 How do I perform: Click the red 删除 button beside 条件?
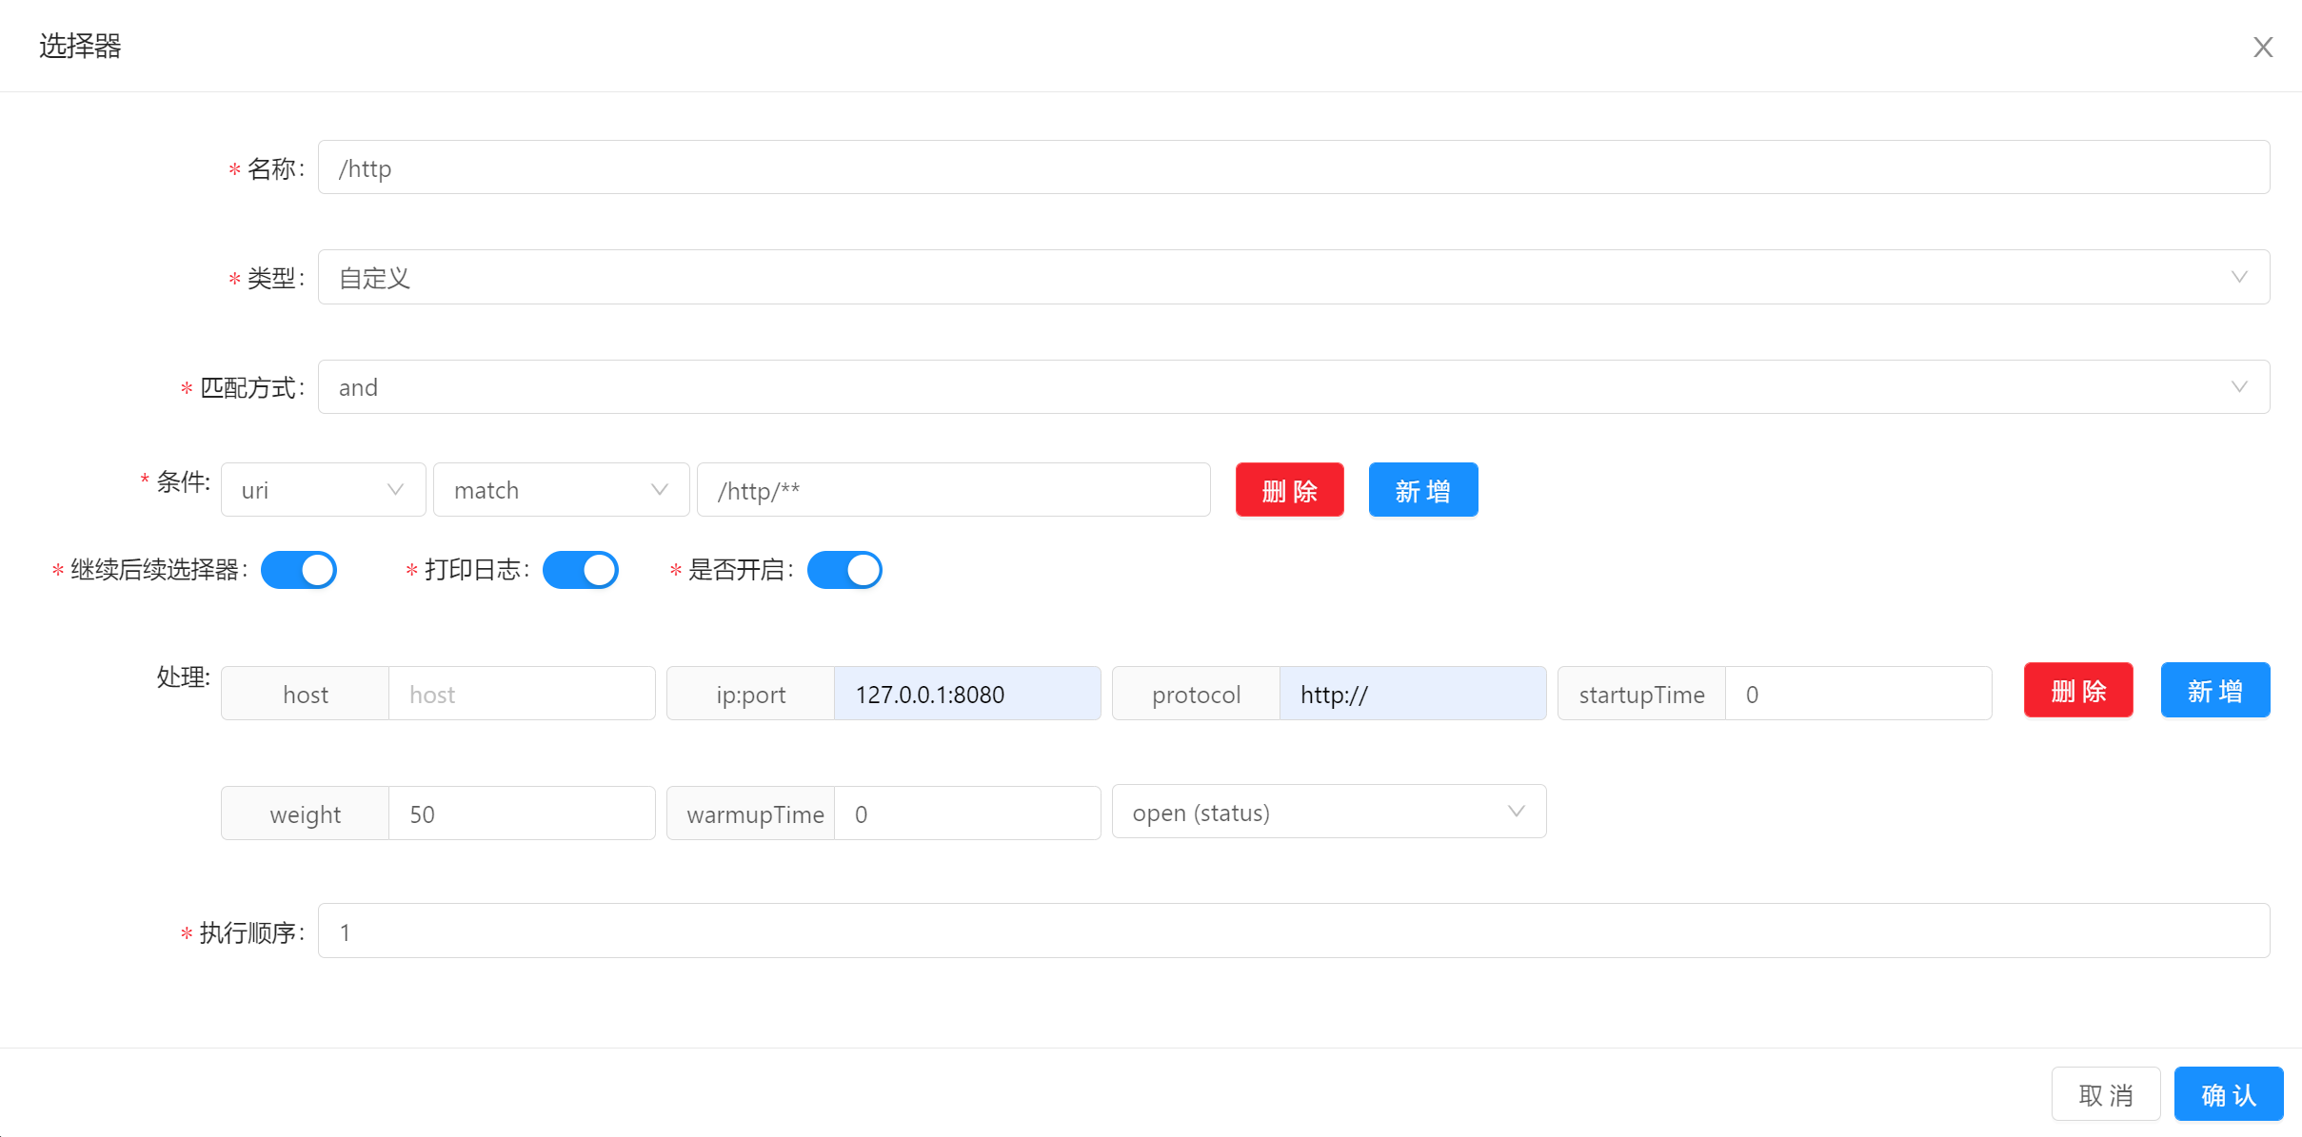click(1289, 490)
